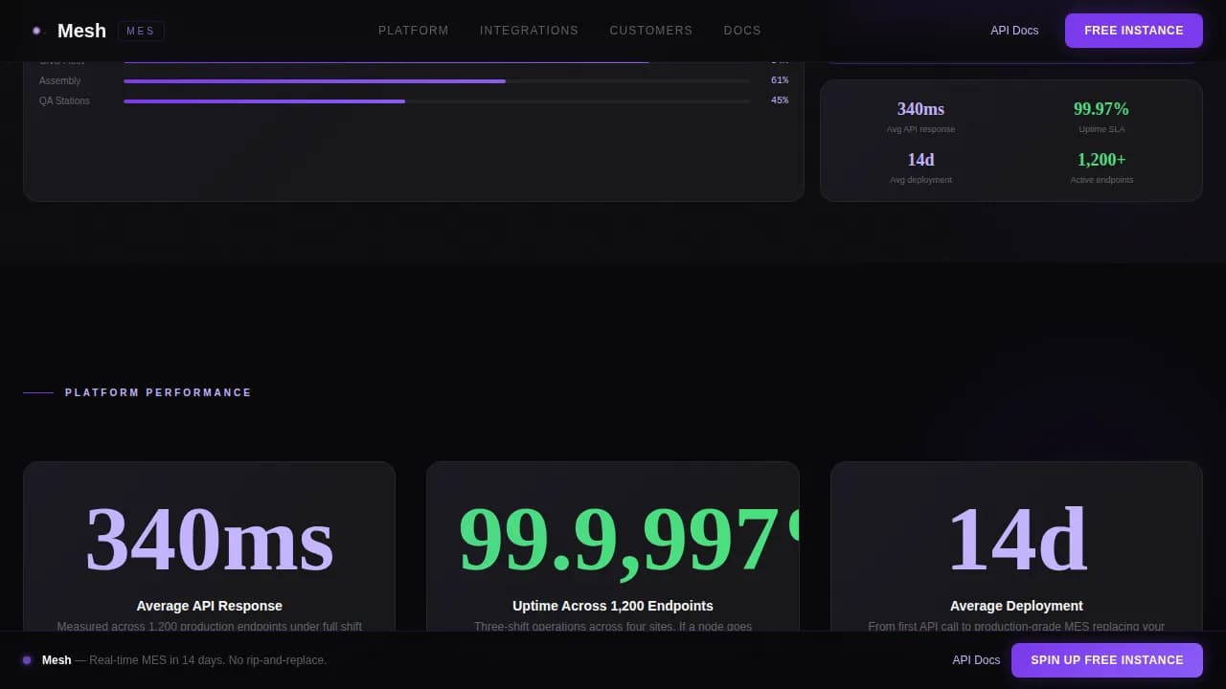The width and height of the screenshot is (1226, 689).
Task: Click the MES badge beside the logo
Action: (141, 31)
